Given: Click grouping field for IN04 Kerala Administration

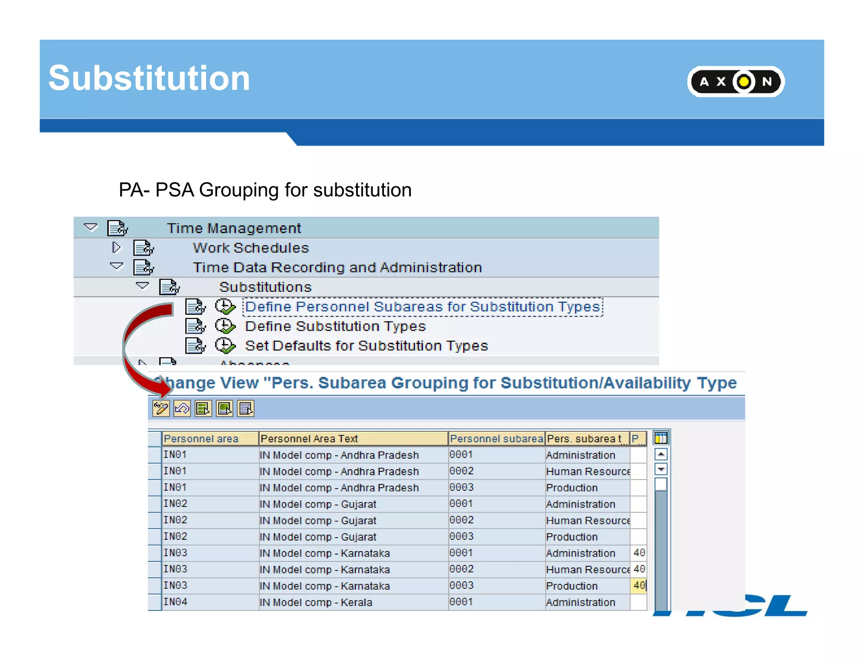Looking at the screenshot, I should pyautogui.click(x=638, y=602).
